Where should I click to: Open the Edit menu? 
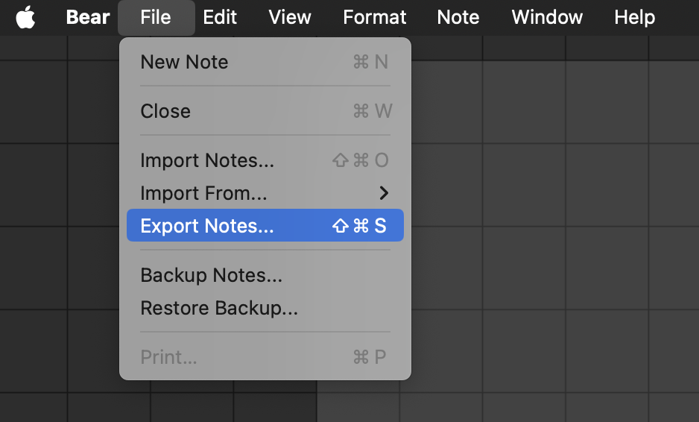click(x=220, y=17)
